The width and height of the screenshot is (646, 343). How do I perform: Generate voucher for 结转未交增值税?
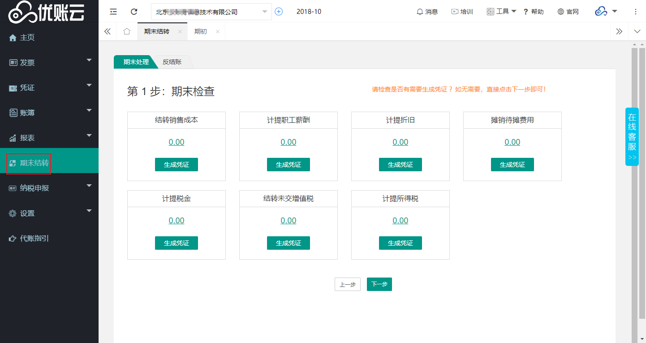289,243
